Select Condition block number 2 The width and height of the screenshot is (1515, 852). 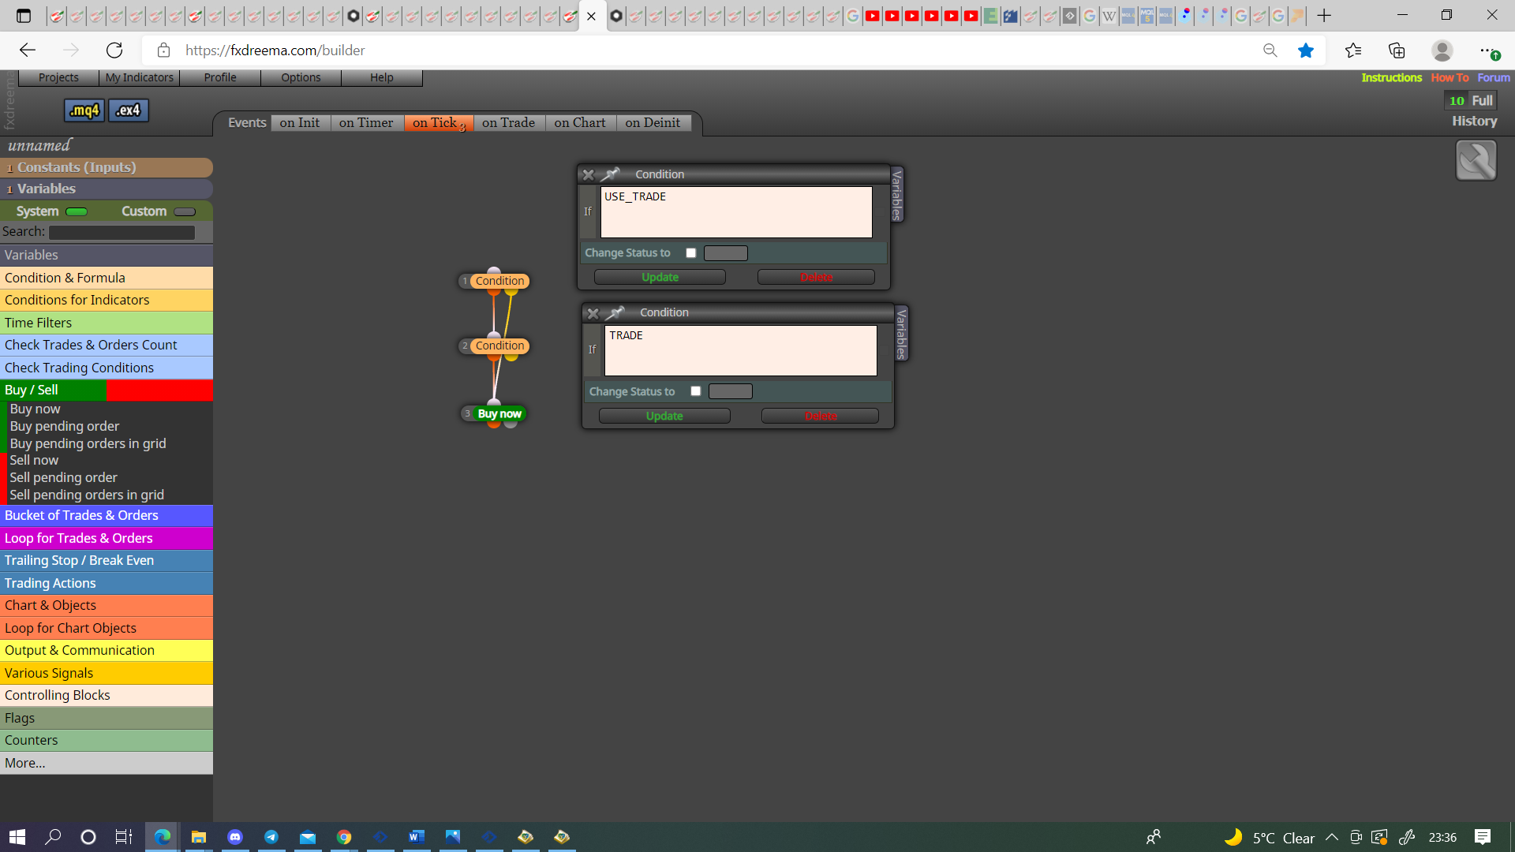click(x=499, y=346)
